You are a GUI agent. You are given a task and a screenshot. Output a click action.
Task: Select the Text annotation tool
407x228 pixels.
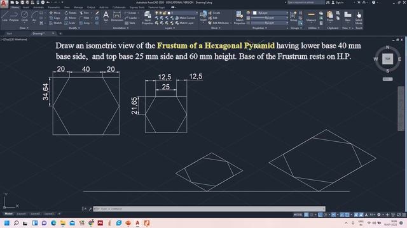point(106,16)
